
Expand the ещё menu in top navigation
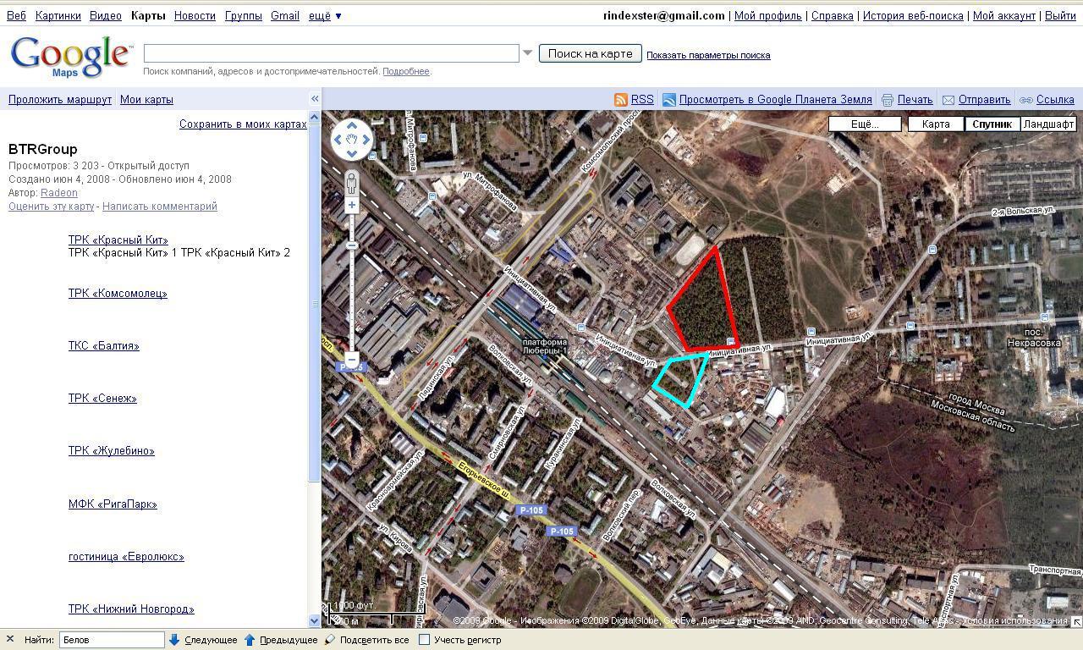325,15
